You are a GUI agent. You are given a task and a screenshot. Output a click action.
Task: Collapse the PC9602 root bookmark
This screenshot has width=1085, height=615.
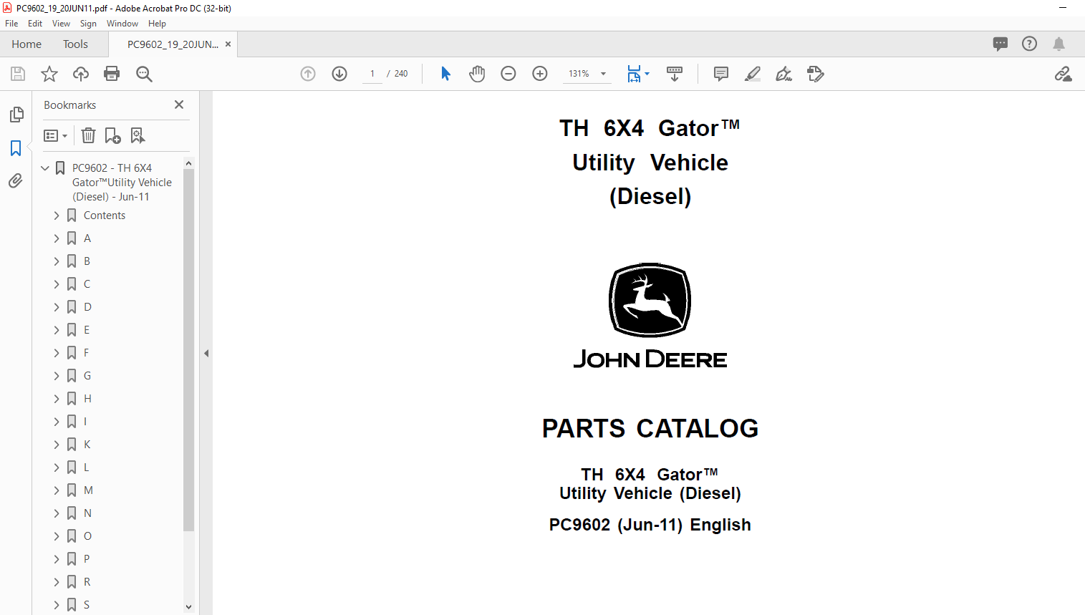[x=45, y=168]
